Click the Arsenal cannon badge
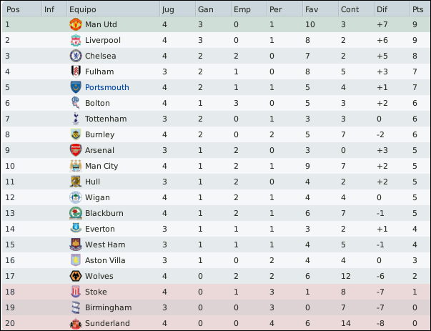 [x=76, y=150]
